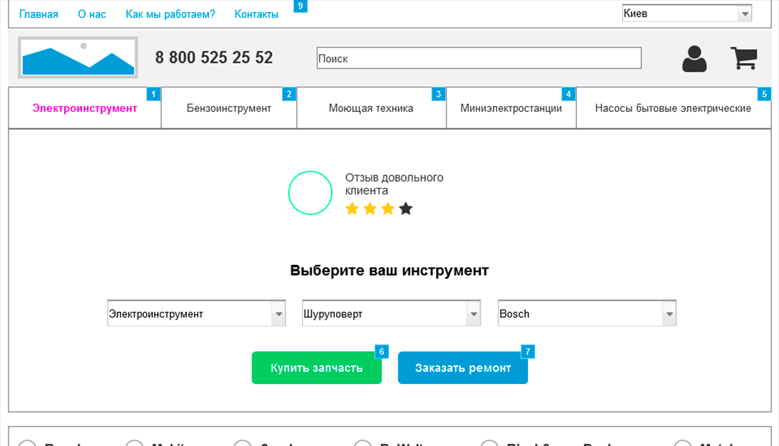Select the Makita brand radio button

(x=135, y=443)
